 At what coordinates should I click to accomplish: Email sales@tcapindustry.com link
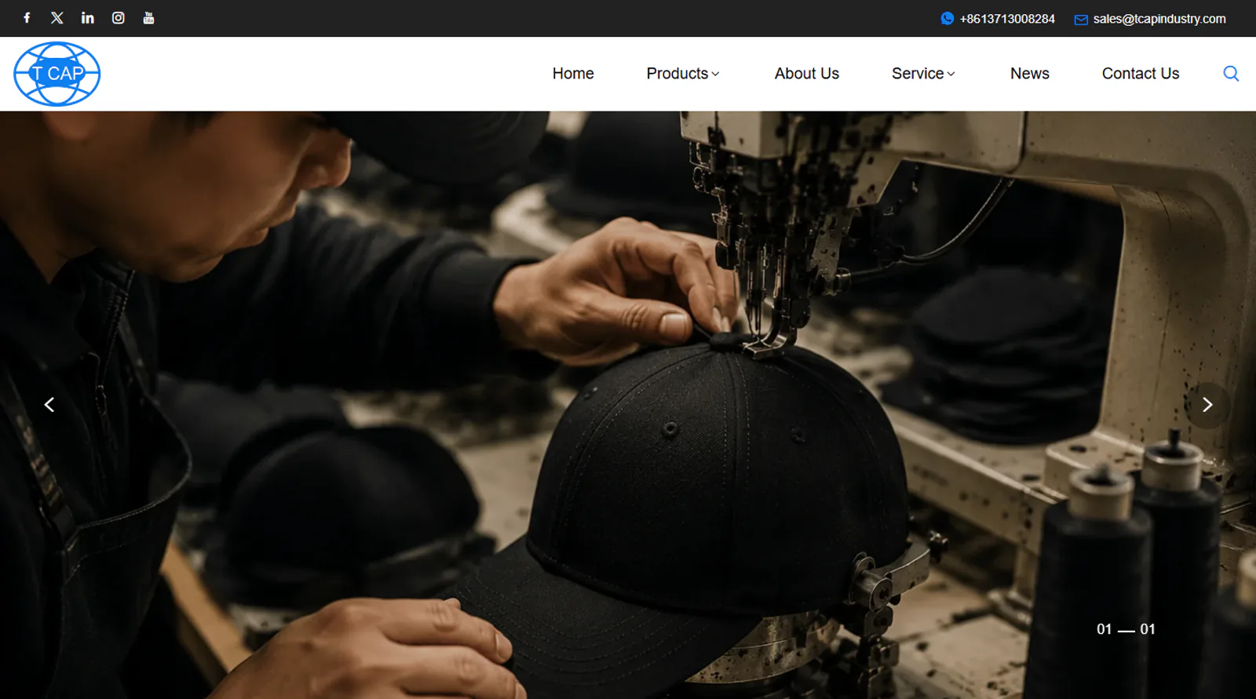click(1159, 19)
